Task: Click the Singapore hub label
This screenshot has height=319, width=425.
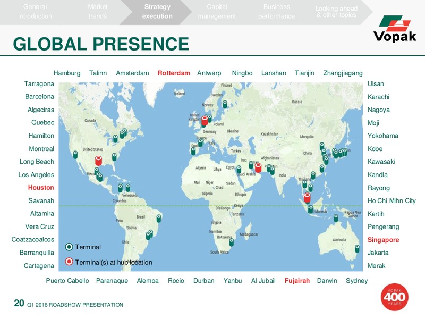Action: tap(383, 240)
